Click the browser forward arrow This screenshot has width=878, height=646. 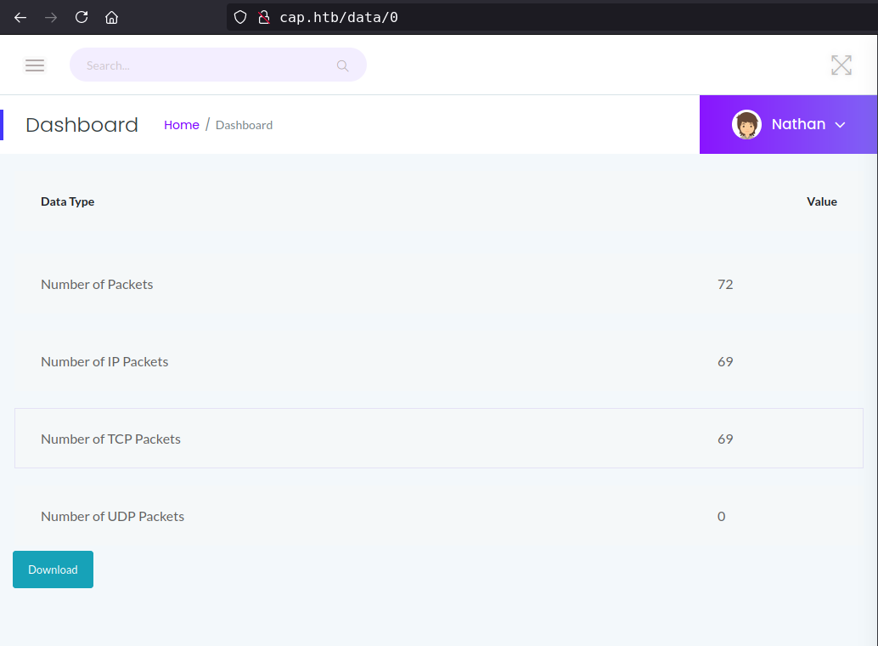51,17
